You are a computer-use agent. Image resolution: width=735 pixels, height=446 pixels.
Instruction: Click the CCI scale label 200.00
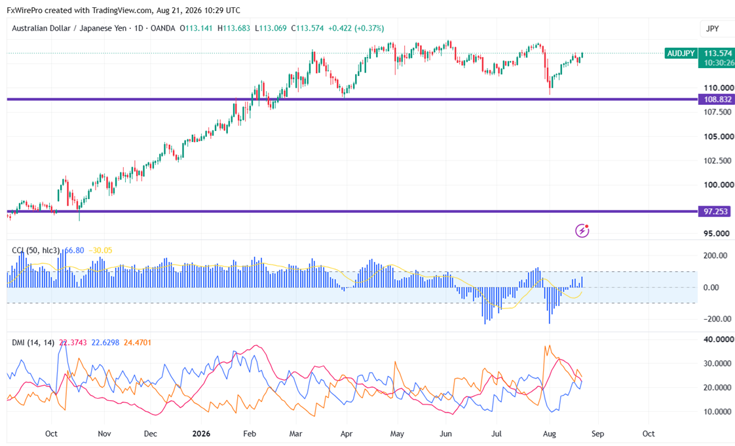click(x=715, y=256)
